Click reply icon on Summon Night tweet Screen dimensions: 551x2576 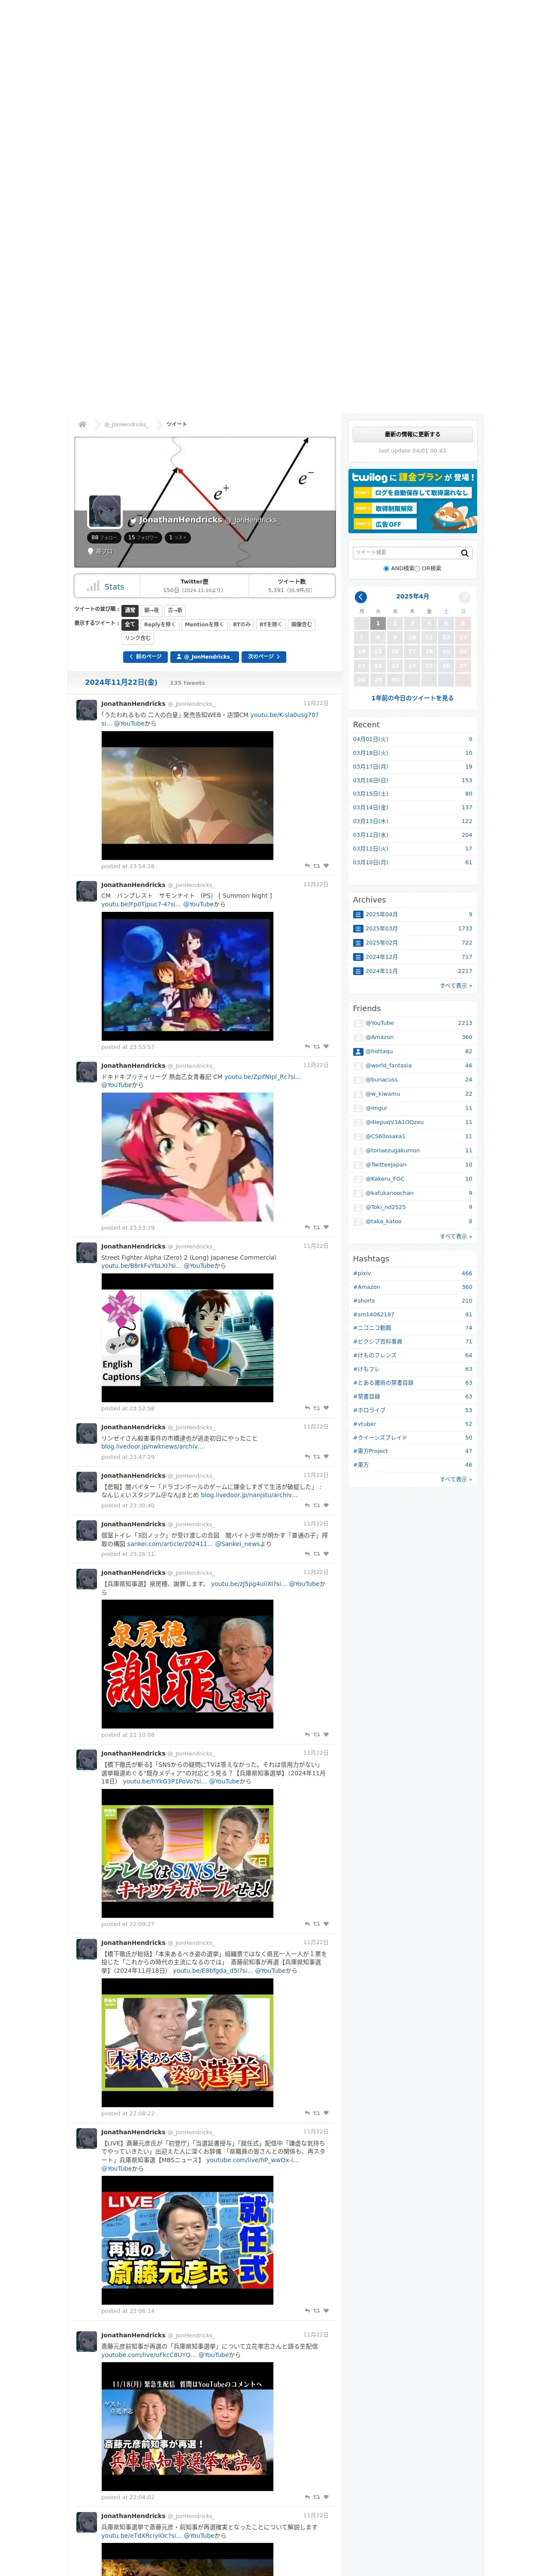click(x=307, y=1046)
